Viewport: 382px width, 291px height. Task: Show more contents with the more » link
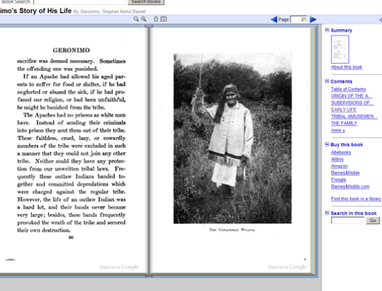(x=338, y=130)
